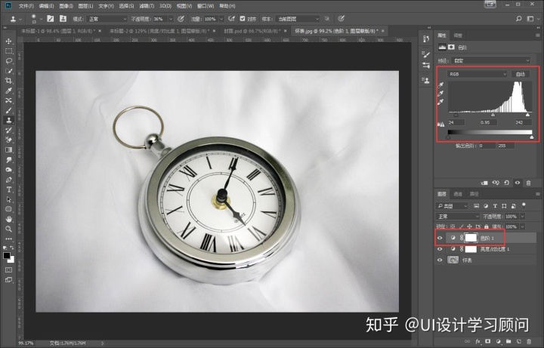Screen dimensions: 544x348
Task: Open the History panel icon
Action: tap(426, 38)
